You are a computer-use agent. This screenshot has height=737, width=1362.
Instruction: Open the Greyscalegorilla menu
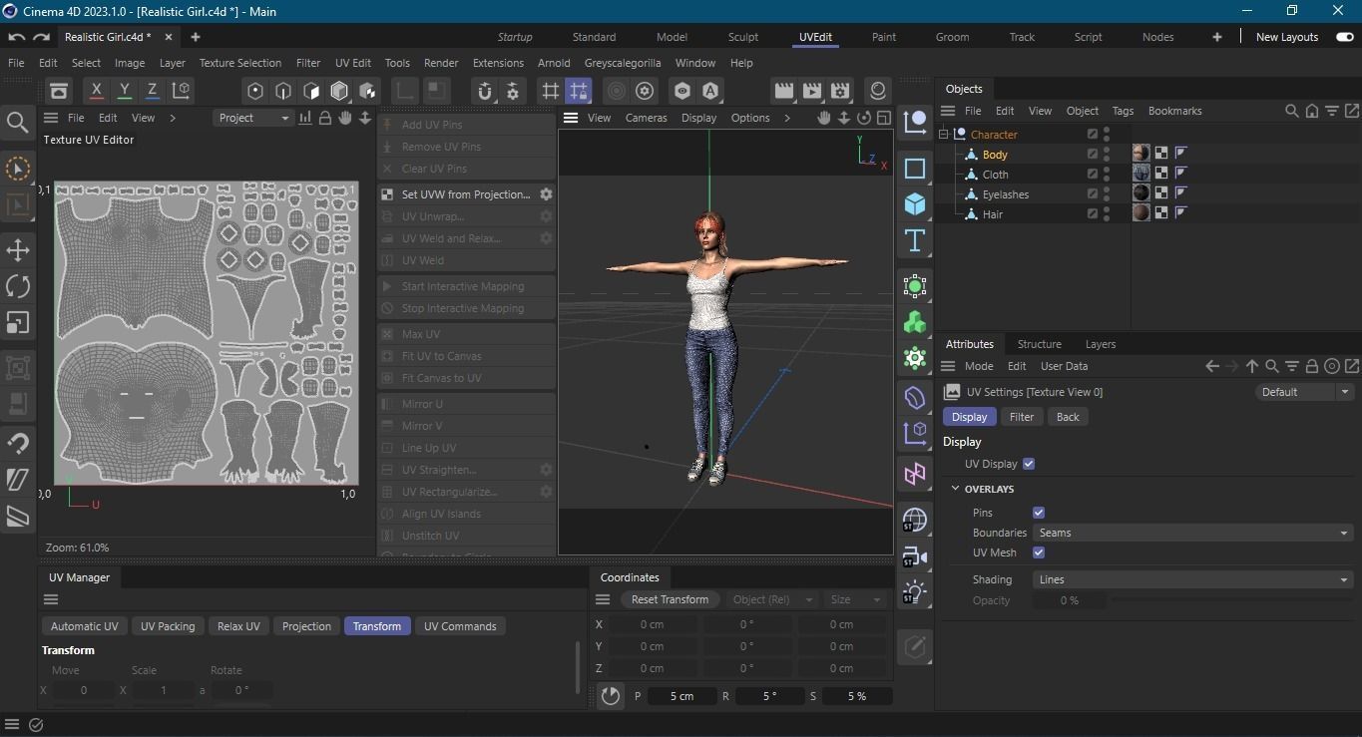tap(623, 63)
